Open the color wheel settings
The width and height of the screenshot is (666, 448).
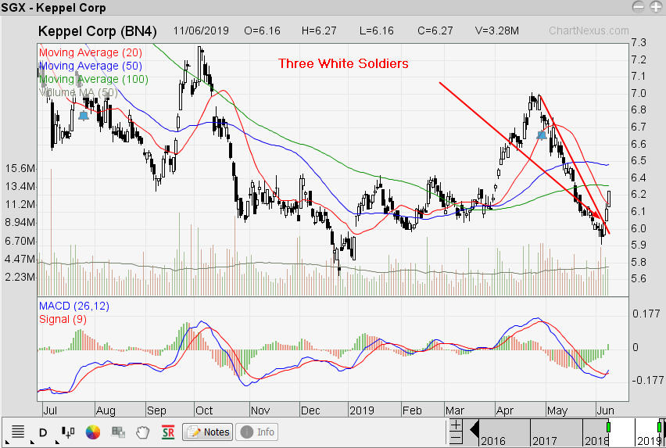click(x=92, y=432)
